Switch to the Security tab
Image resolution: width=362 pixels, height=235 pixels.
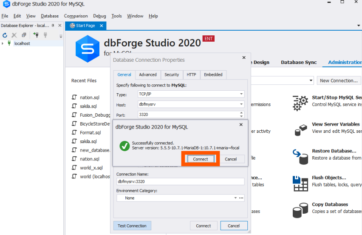(x=172, y=75)
